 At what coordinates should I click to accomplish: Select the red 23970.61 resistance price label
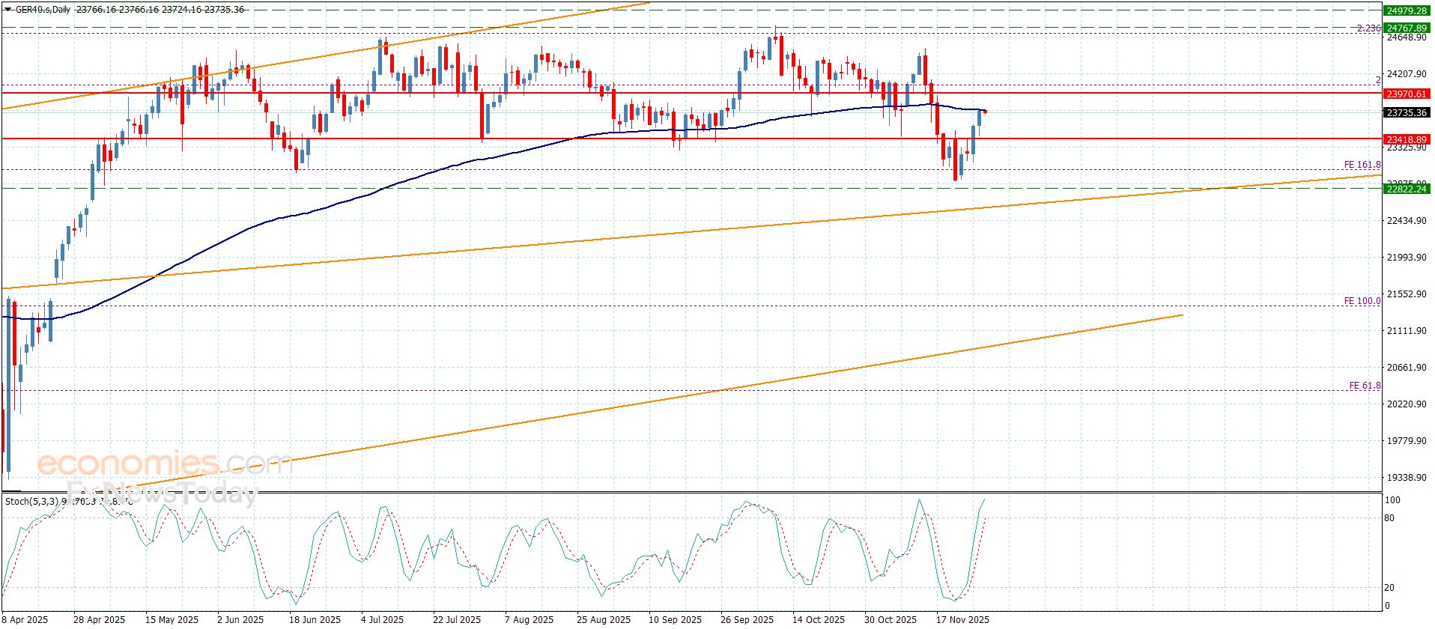click(x=1407, y=94)
